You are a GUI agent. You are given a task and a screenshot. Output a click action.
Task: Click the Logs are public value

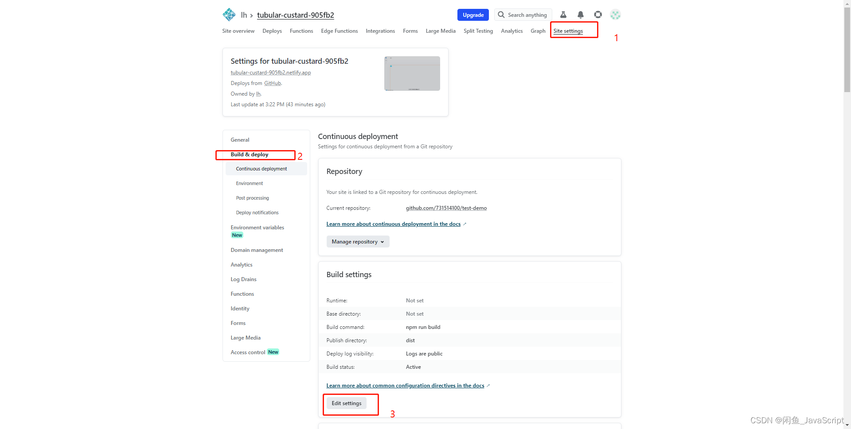pyautogui.click(x=424, y=354)
